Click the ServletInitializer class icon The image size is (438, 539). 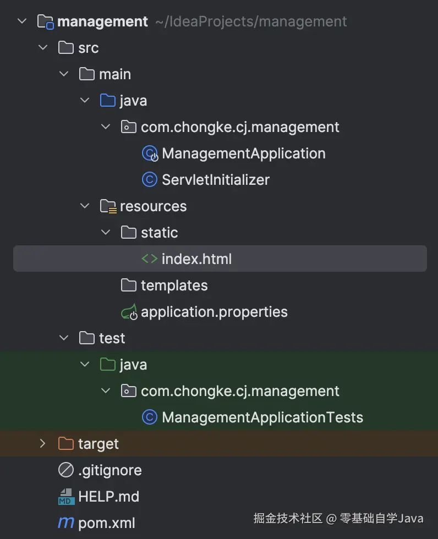point(150,180)
